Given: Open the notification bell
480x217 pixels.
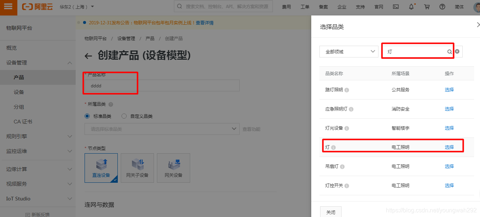Looking at the screenshot, I should pos(411,7).
